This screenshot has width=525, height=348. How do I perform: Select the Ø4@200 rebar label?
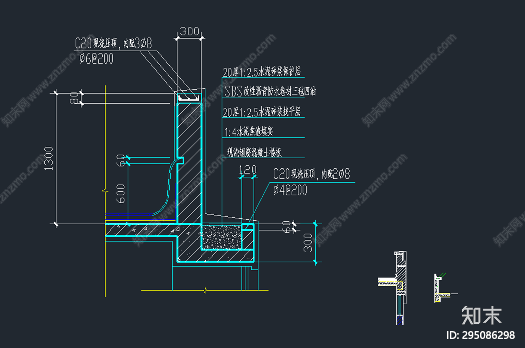pyautogui.click(x=290, y=190)
